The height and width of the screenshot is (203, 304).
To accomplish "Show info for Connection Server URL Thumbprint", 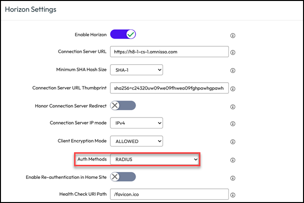I will tap(233, 88).
